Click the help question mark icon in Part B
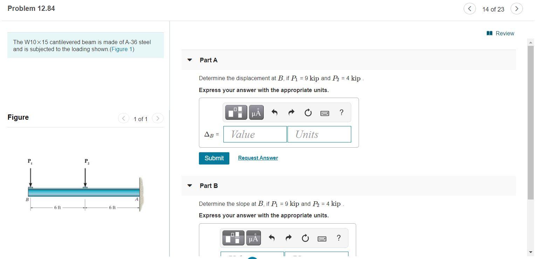Viewport: 540px width, 259px height. (338, 238)
